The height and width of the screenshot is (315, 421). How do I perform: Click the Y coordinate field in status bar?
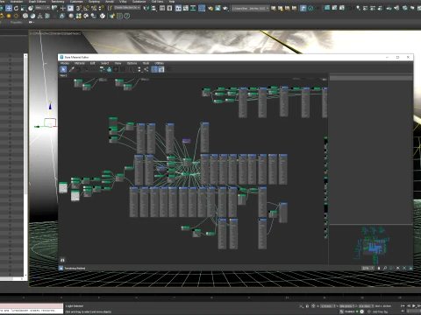click(346, 306)
